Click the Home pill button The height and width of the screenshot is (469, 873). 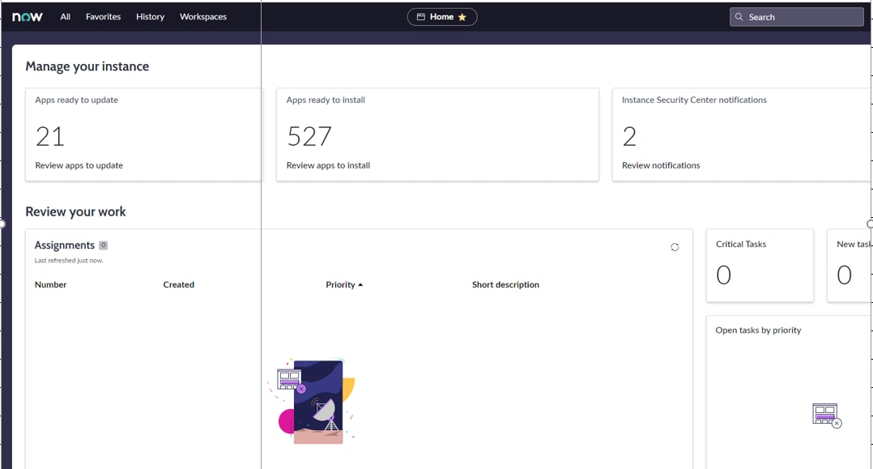[442, 17]
